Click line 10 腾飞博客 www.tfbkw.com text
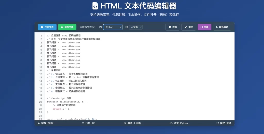Image resolution: width=264 pixels, height=134 pixels. pos(64,67)
